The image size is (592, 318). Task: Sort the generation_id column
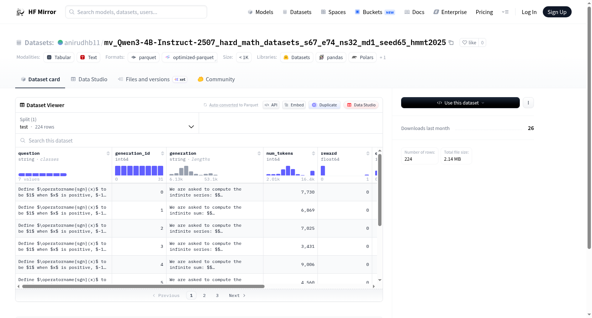pyautogui.click(x=162, y=153)
